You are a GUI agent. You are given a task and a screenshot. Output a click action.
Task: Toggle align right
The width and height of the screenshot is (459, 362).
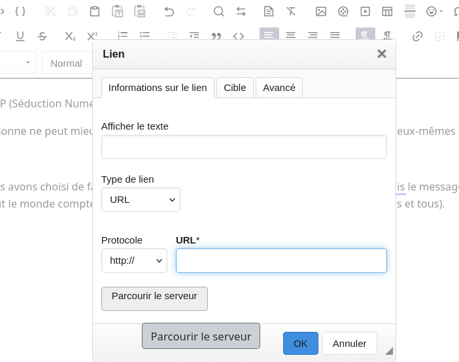[x=313, y=35]
